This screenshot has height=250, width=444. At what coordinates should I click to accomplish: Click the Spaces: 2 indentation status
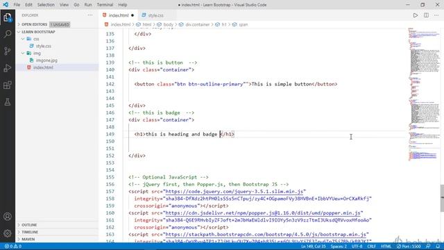339,247
